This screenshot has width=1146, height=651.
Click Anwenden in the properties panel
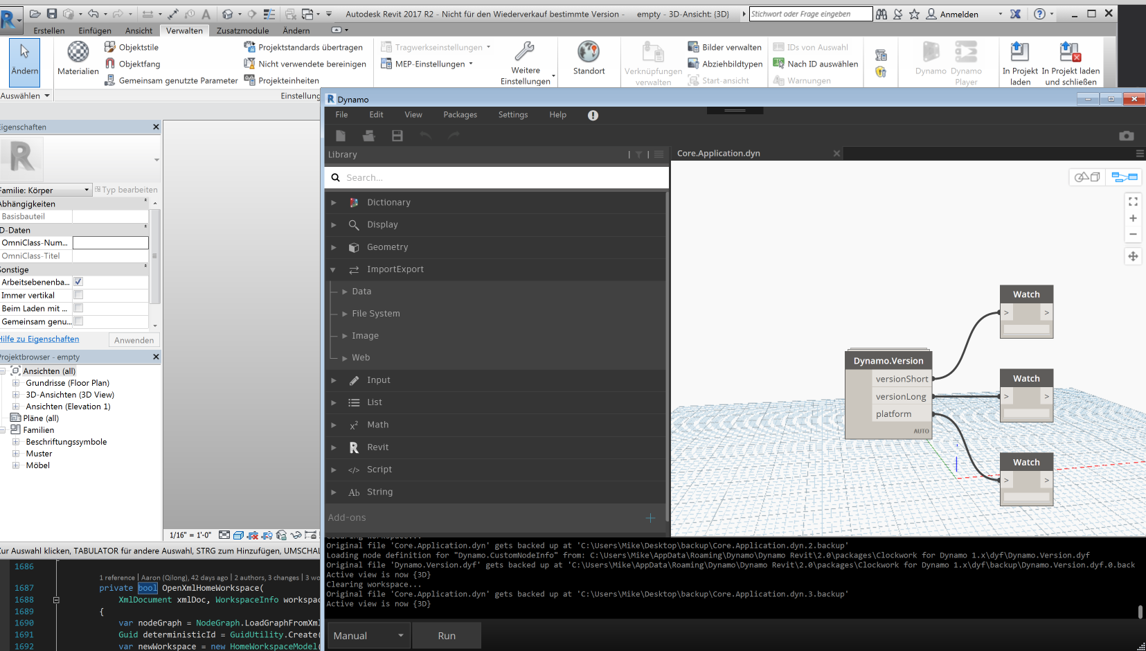(134, 339)
